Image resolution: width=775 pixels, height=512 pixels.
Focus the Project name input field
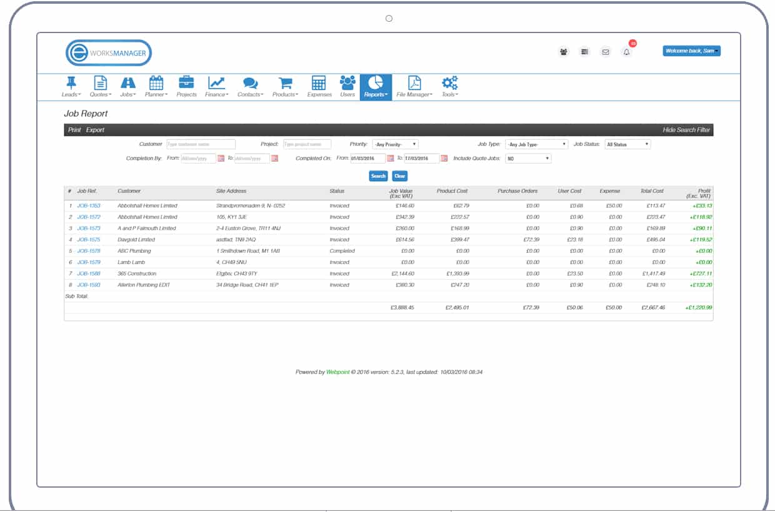(307, 144)
